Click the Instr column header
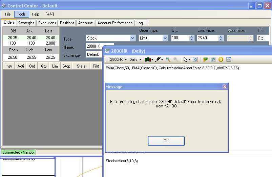Screen dimensions: 272x177 coord(9,66)
